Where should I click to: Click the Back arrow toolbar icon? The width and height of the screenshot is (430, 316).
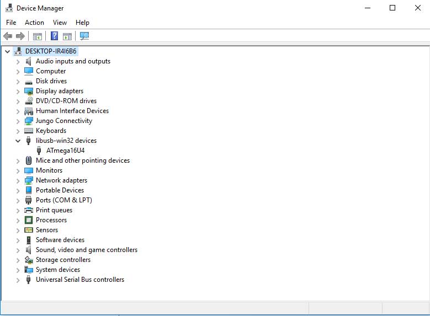click(x=8, y=36)
